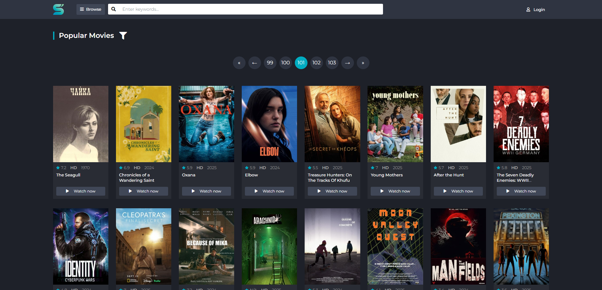Click Watch now for Young Mothers
602x290 pixels.
pyautogui.click(x=395, y=191)
